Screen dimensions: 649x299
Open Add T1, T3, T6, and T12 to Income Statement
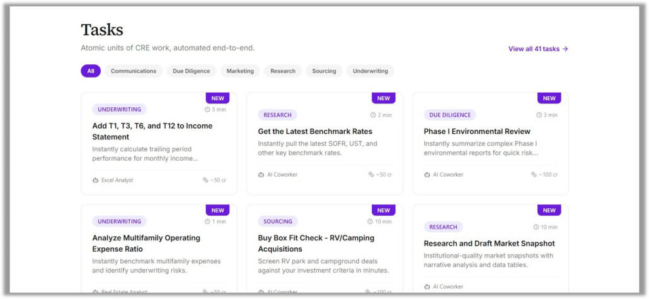pos(152,131)
